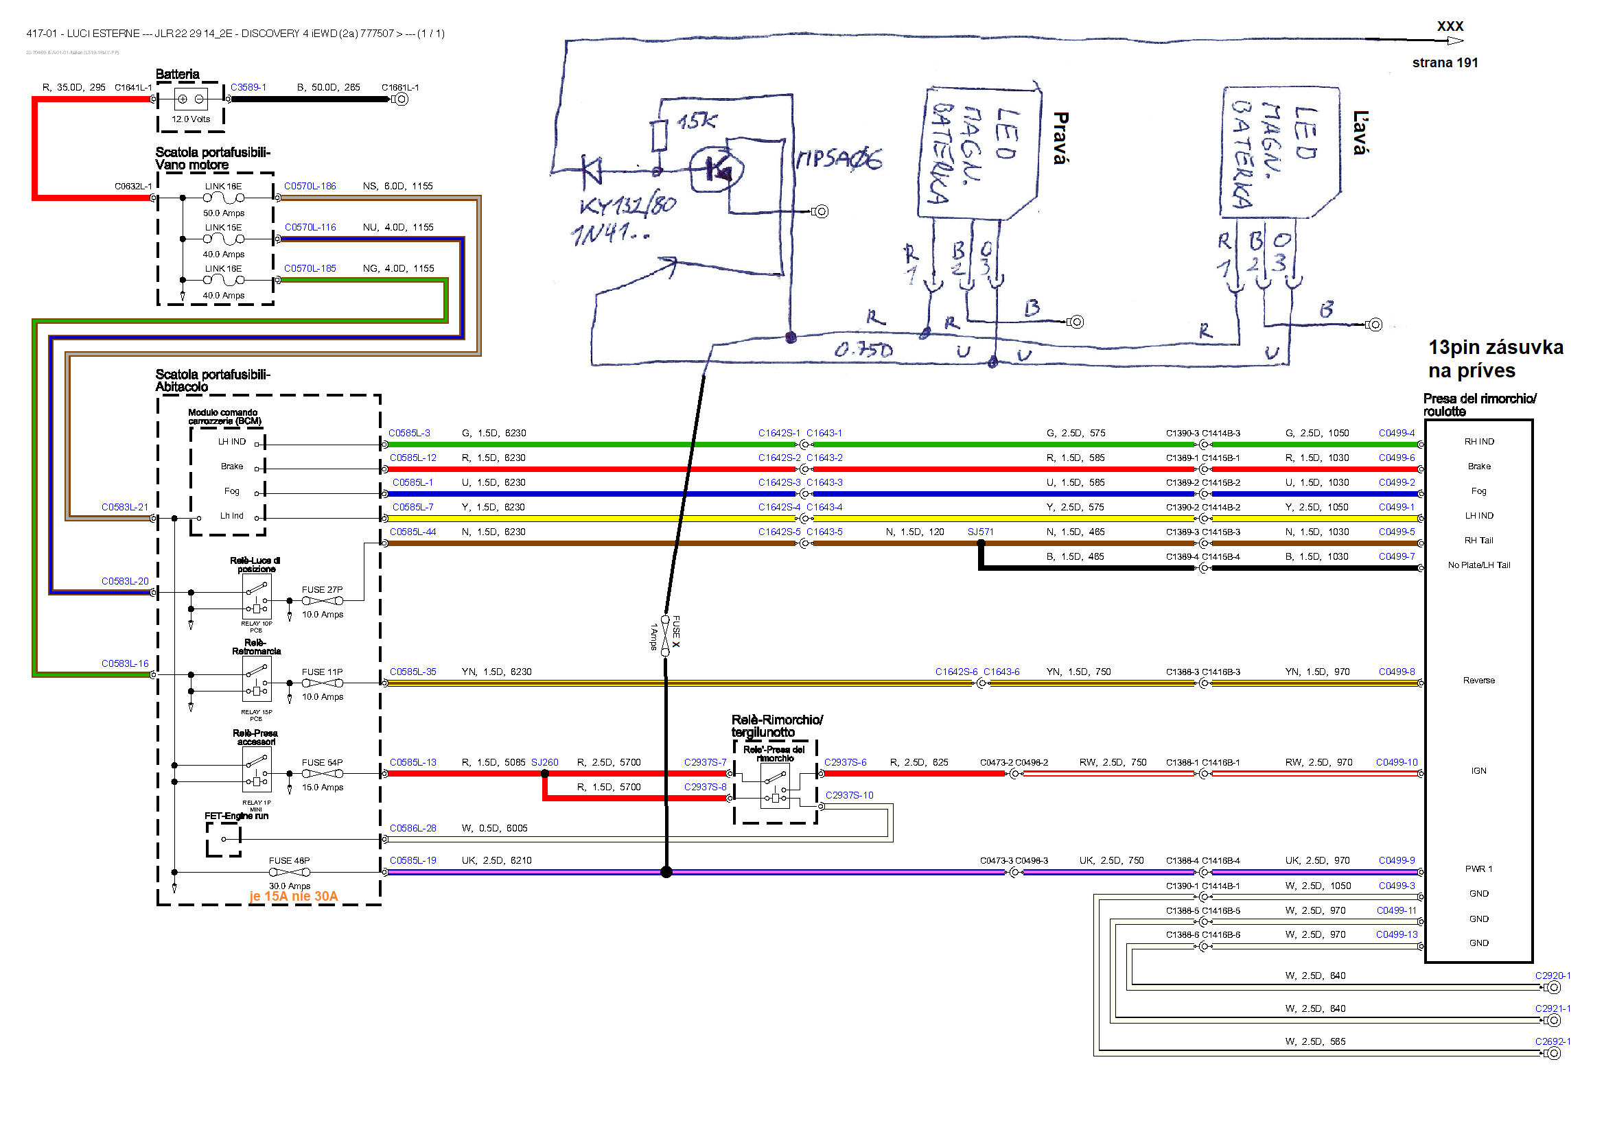
Task: Open the C2920-1 ground connector link
Action: coord(1553,976)
